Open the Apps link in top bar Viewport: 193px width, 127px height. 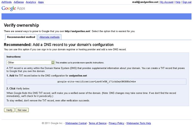click(41, 2)
